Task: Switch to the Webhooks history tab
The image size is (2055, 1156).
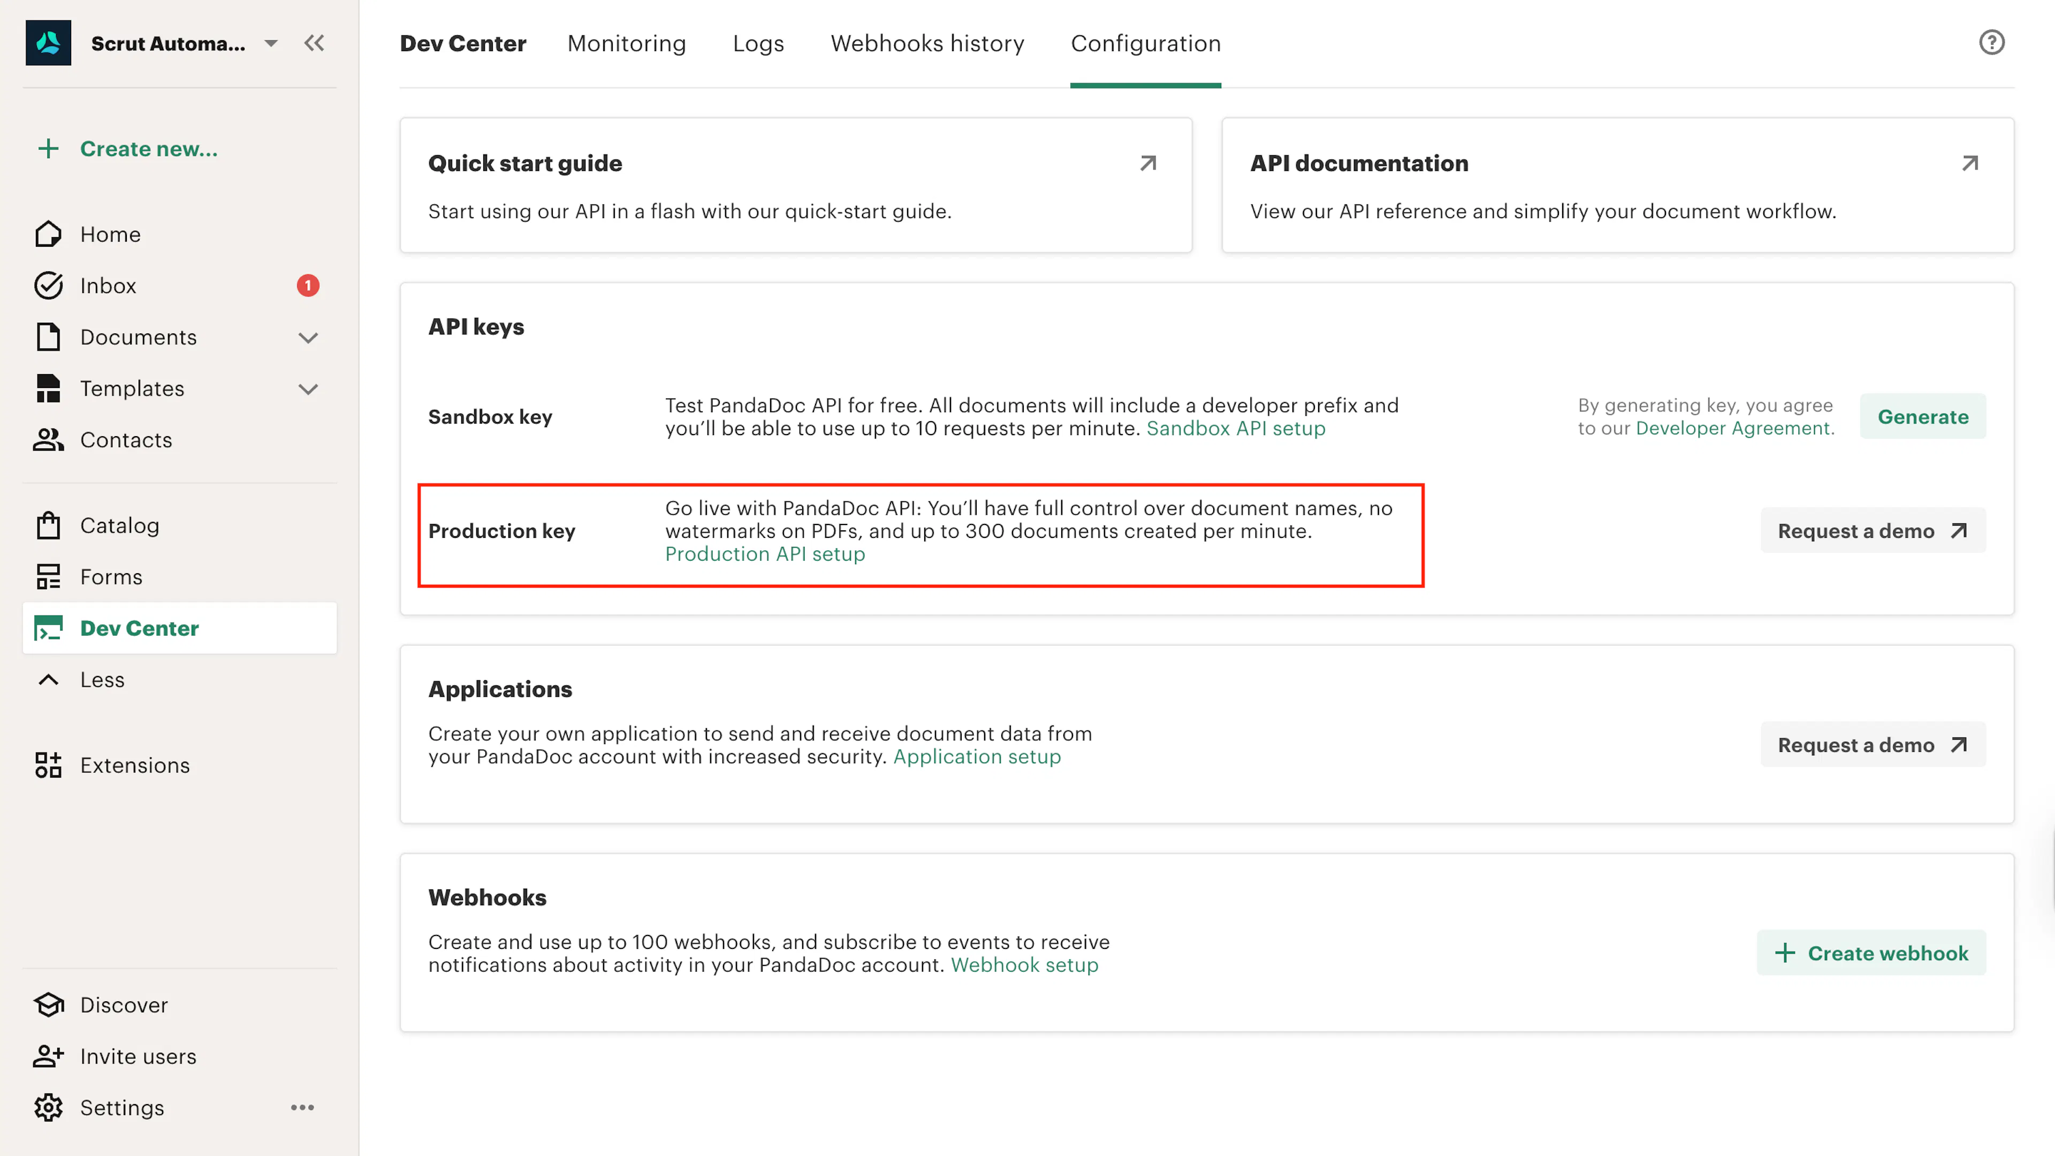Action: (x=927, y=43)
